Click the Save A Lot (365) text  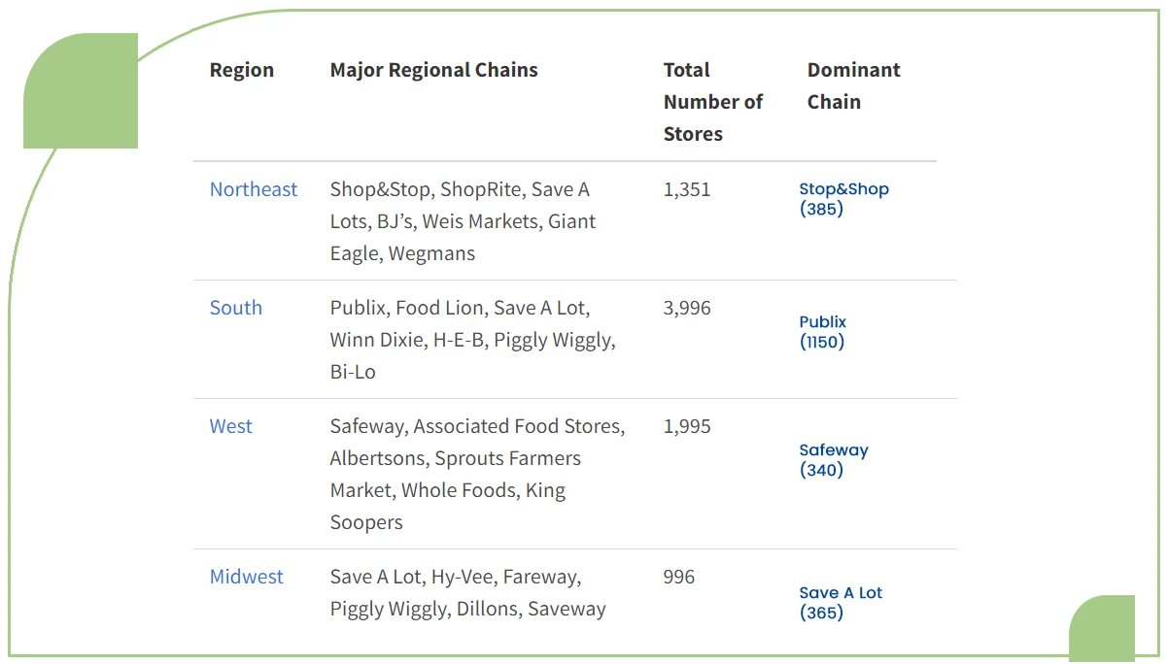point(841,603)
